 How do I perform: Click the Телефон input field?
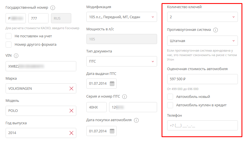[202, 125]
